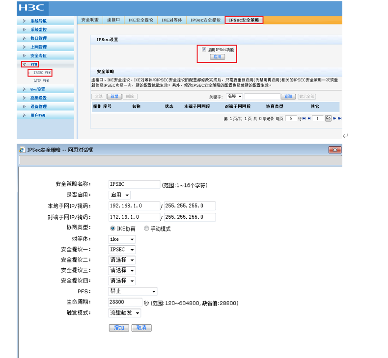Expand the 系统导航 menu arrow
The image size is (388, 358).
(x=24, y=21)
